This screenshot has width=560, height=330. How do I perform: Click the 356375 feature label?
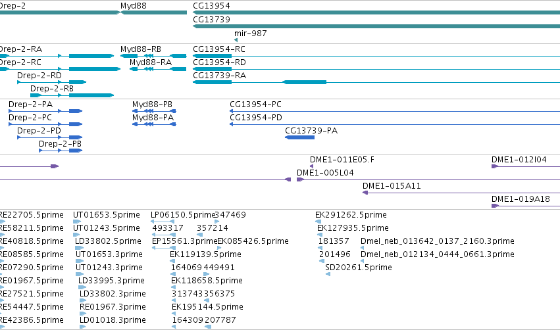219,294
